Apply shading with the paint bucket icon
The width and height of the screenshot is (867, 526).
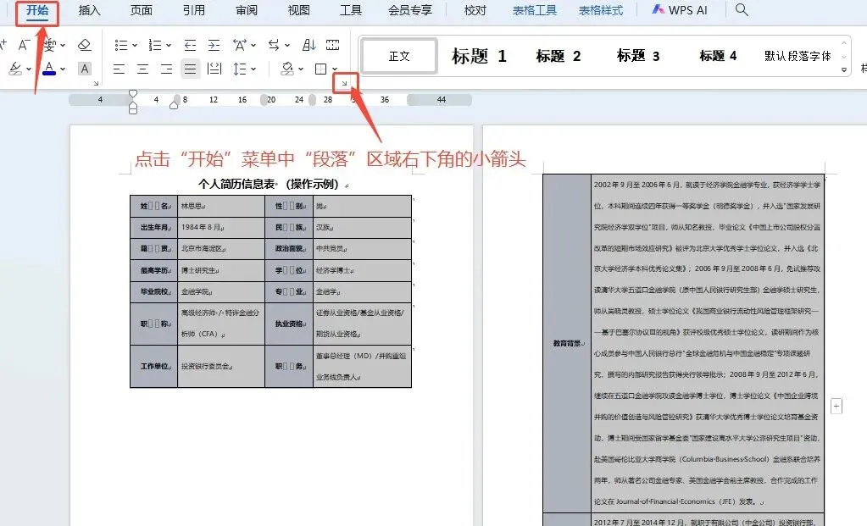pyautogui.click(x=287, y=69)
